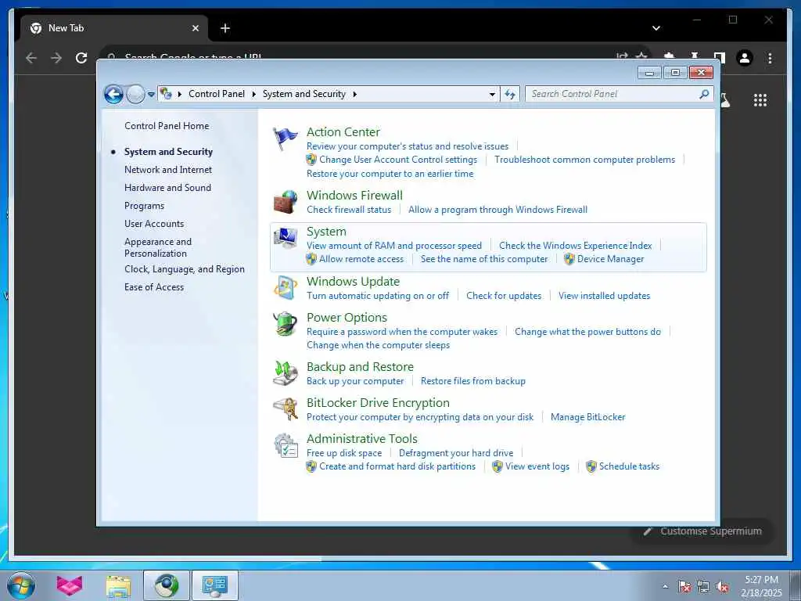The height and width of the screenshot is (601, 801).
Task: Open the Power Options battery icon
Action: [x=285, y=324]
